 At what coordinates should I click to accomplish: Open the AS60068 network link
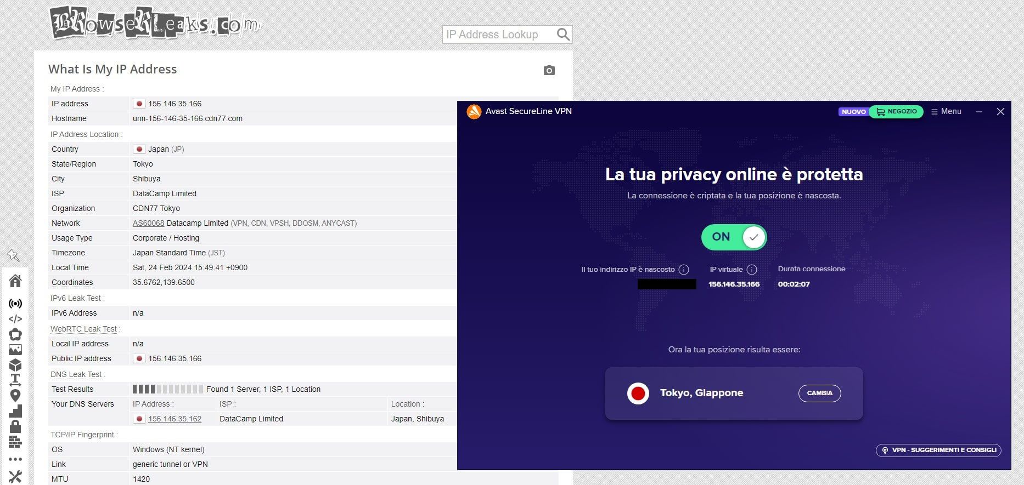pos(148,223)
